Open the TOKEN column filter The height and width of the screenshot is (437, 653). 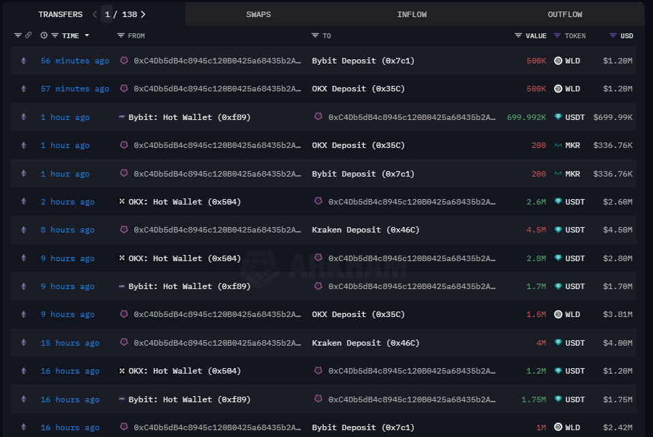pyautogui.click(x=557, y=35)
